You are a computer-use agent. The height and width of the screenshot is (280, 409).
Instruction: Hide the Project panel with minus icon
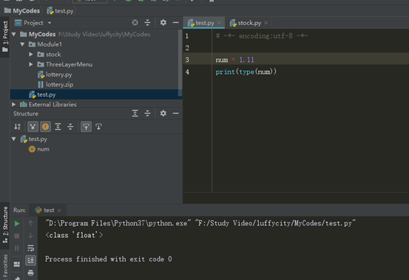pos(175,23)
